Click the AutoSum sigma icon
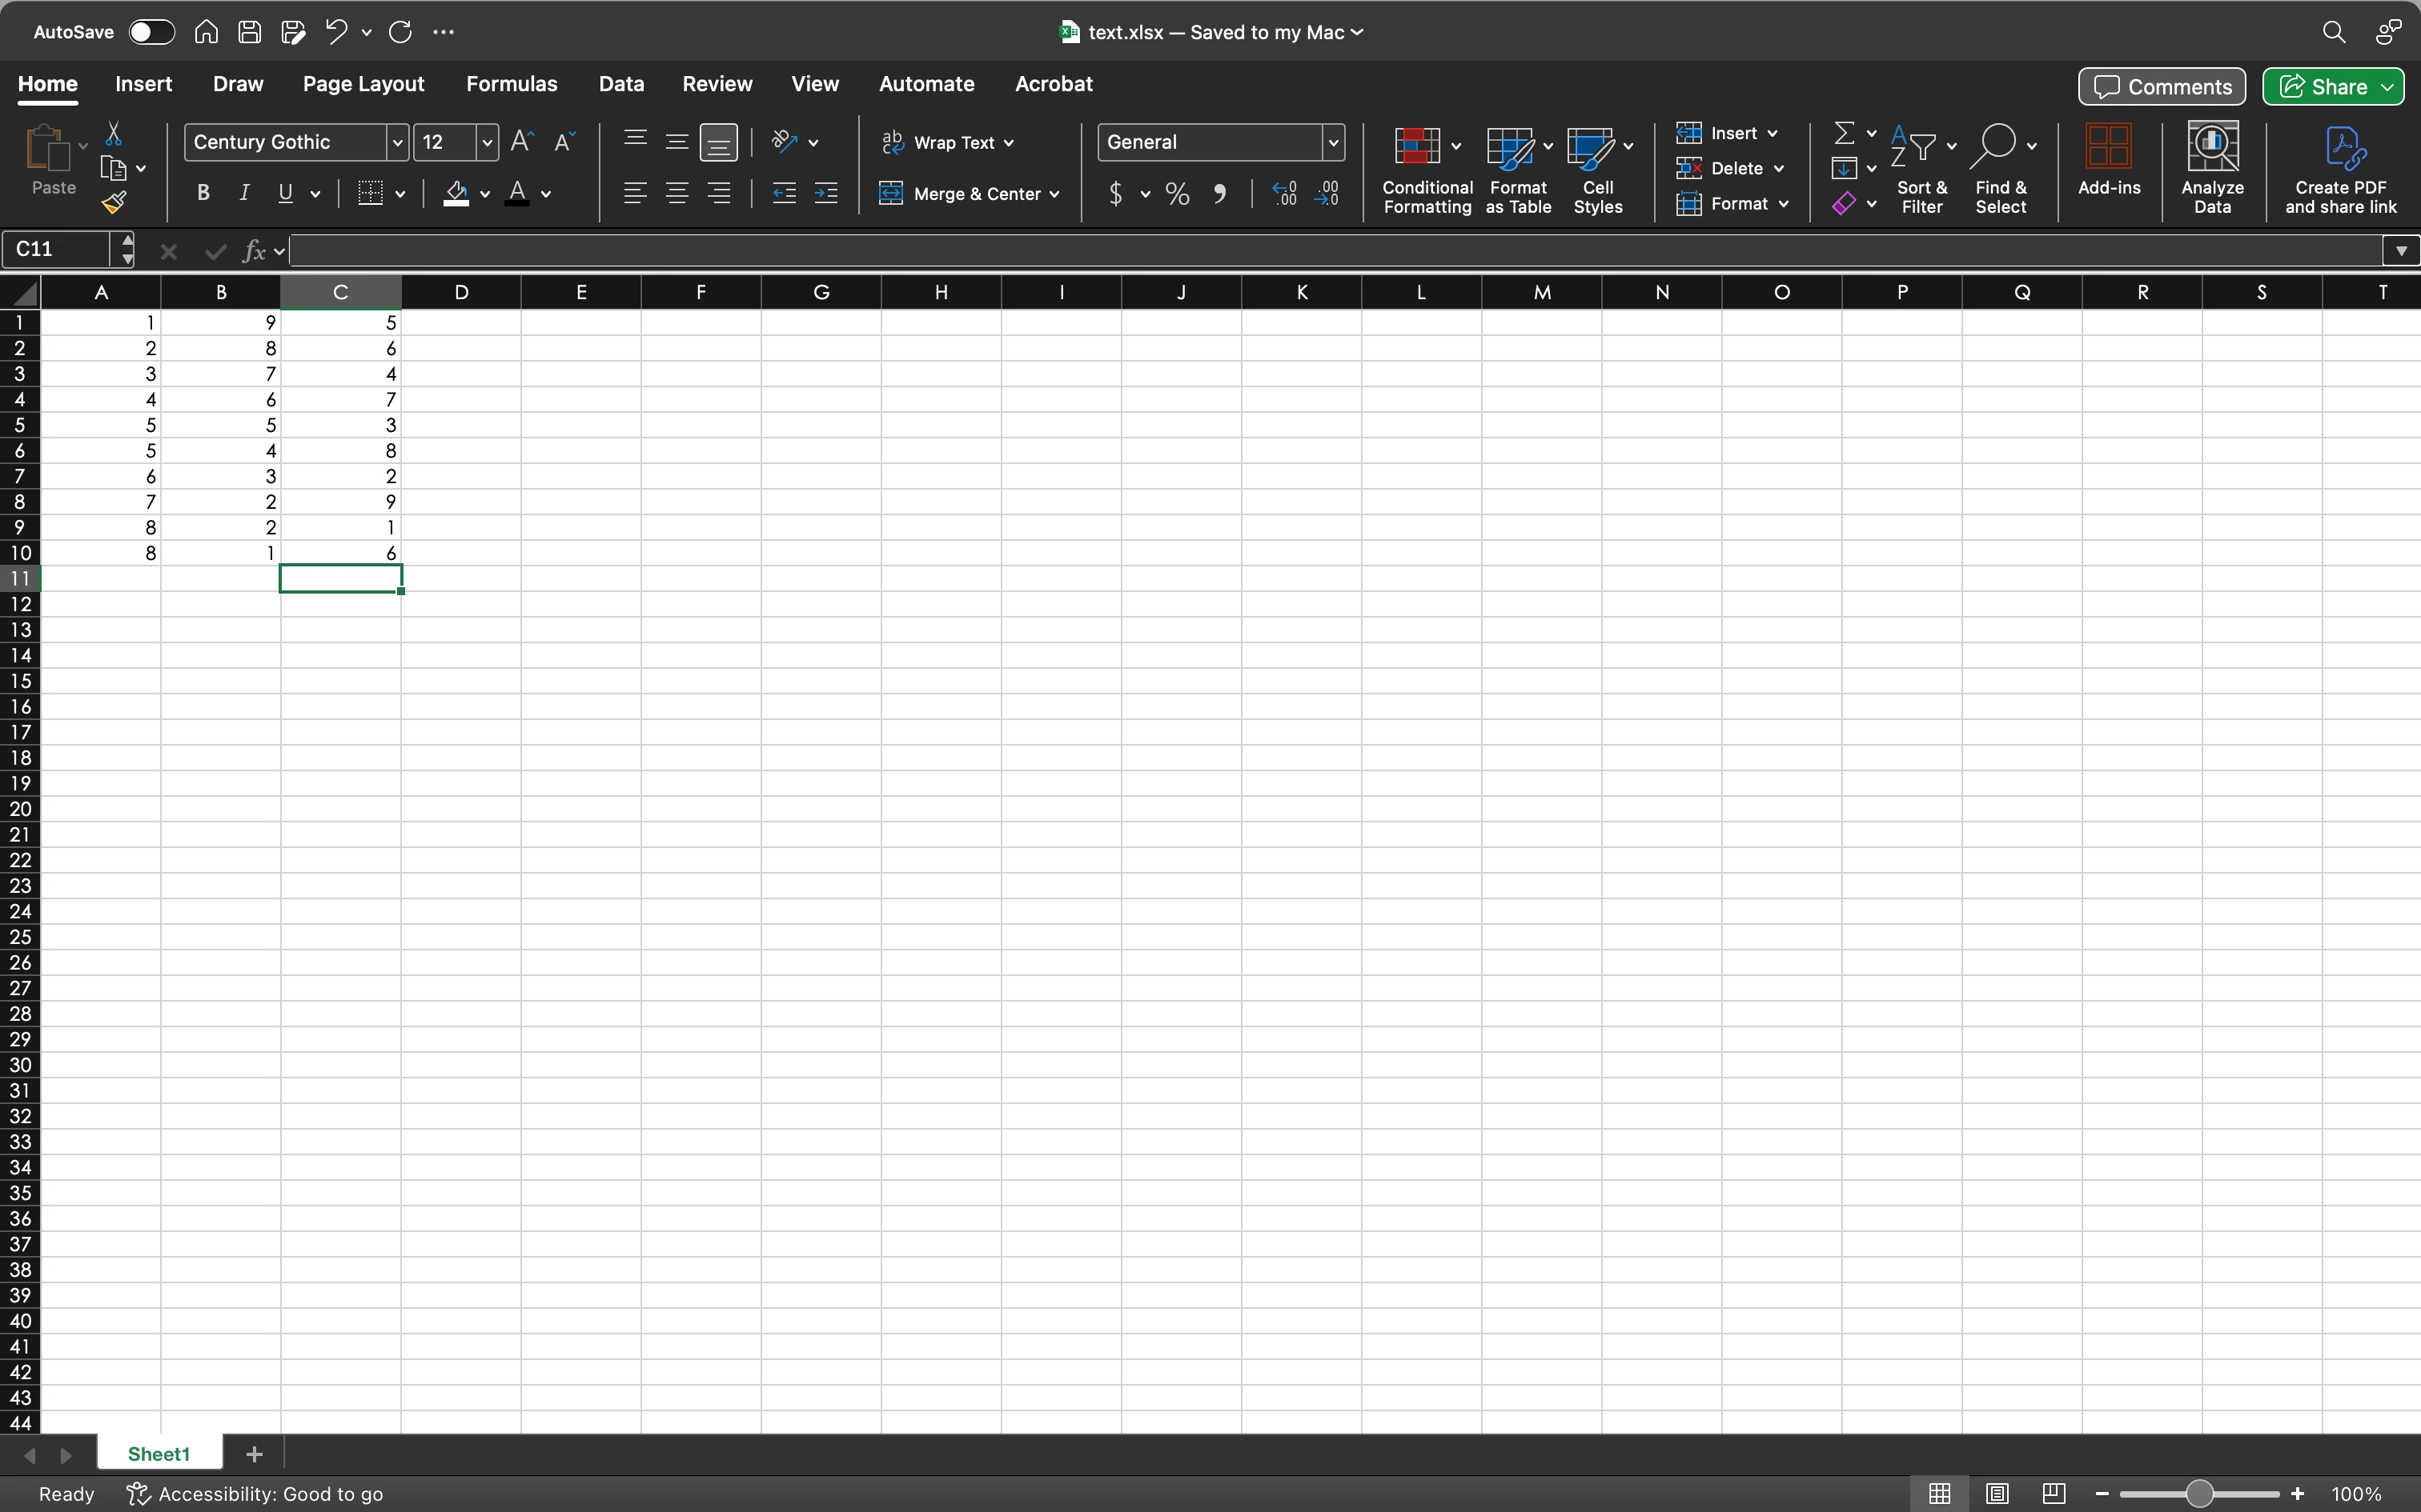Image resolution: width=2421 pixels, height=1512 pixels. [x=1844, y=133]
